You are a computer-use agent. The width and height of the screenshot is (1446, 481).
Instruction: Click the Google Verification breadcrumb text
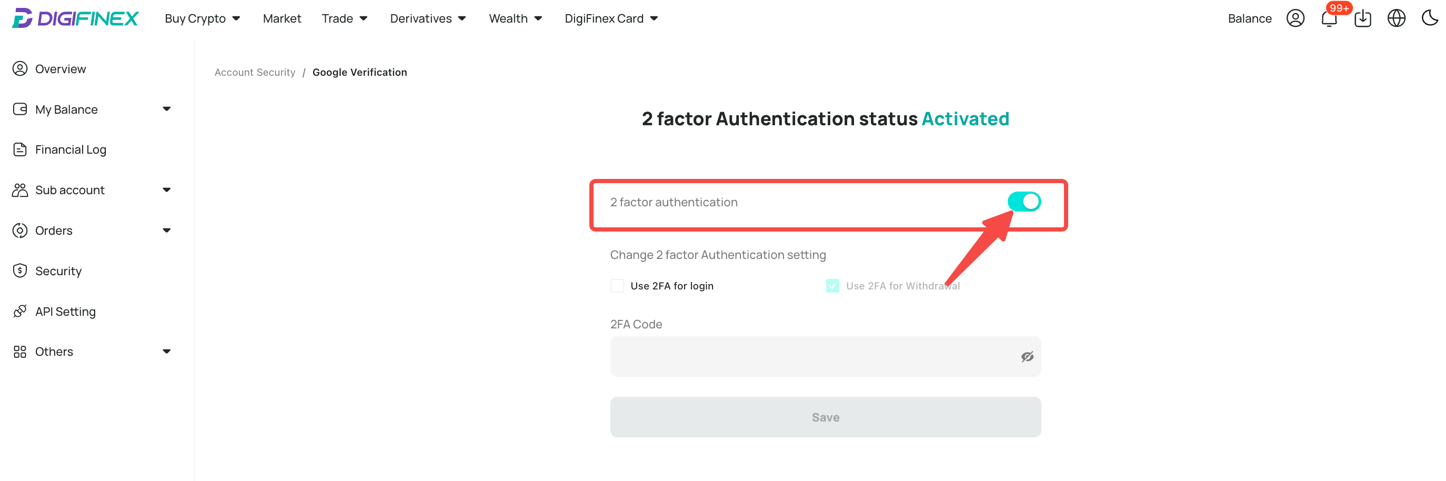(x=359, y=72)
